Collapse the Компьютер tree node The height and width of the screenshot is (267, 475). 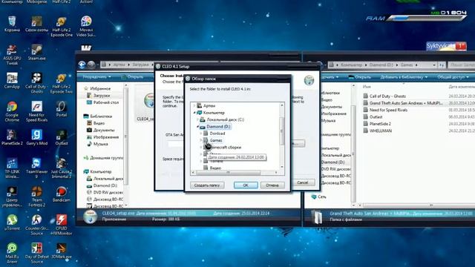click(194, 112)
